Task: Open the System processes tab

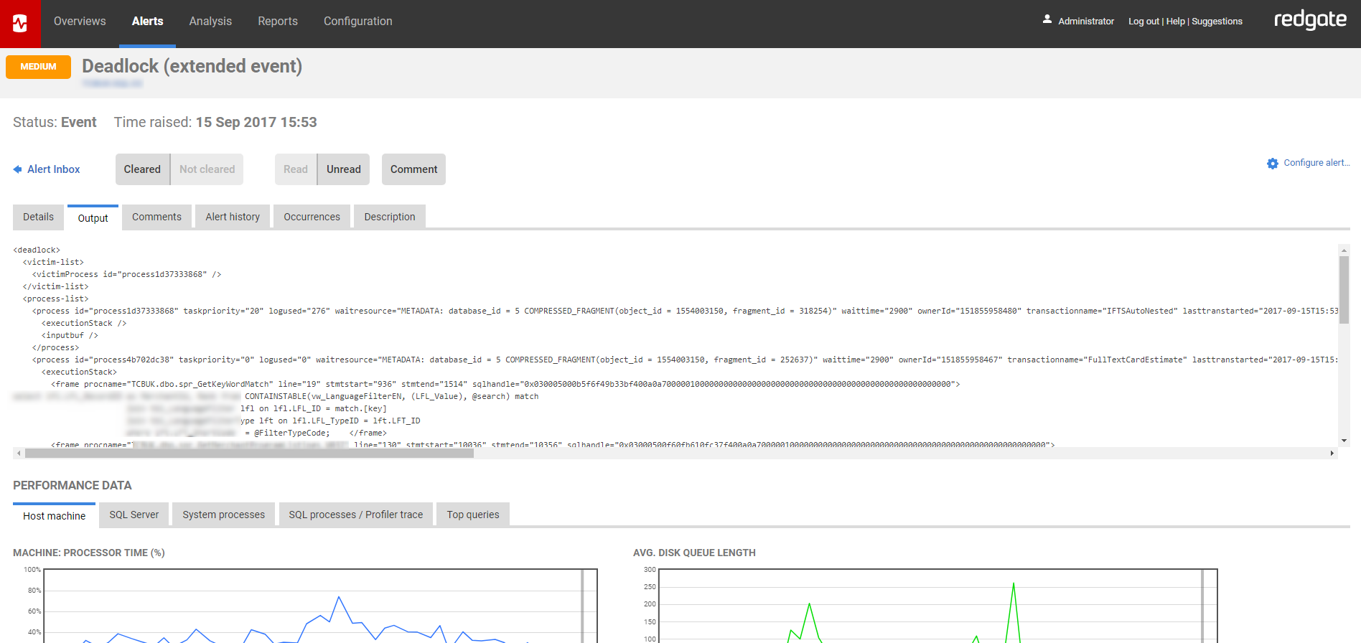Action: (223, 515)
